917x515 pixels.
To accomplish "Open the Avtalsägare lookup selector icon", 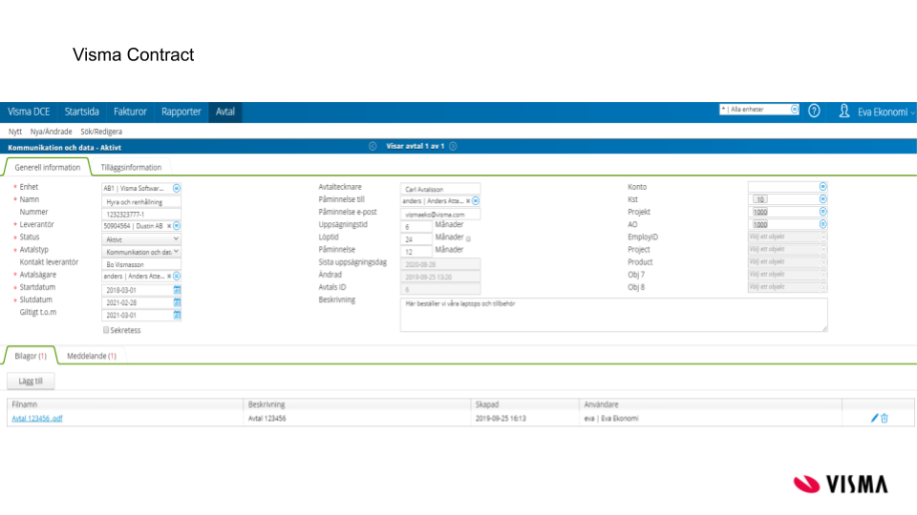I will tap(177, 277).
